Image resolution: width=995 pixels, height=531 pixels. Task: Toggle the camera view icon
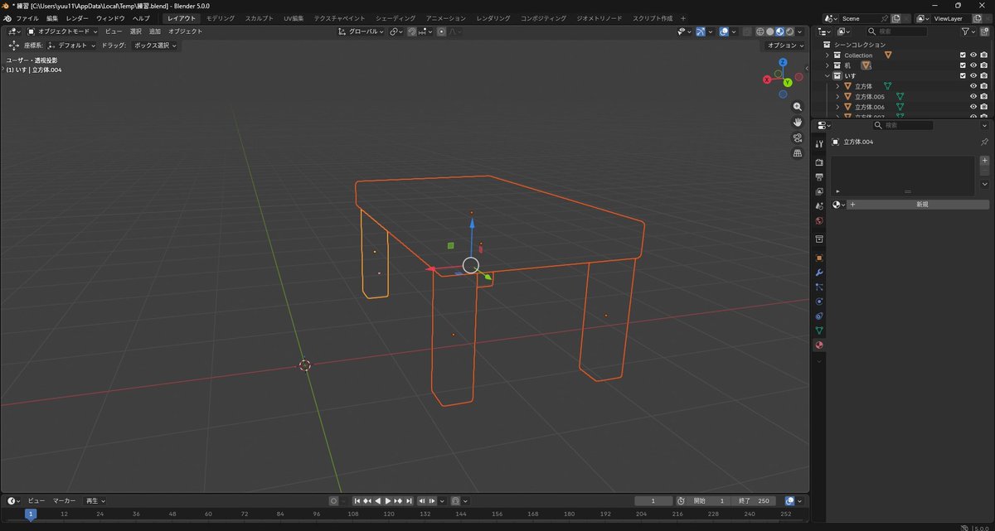tap(798, 138)
